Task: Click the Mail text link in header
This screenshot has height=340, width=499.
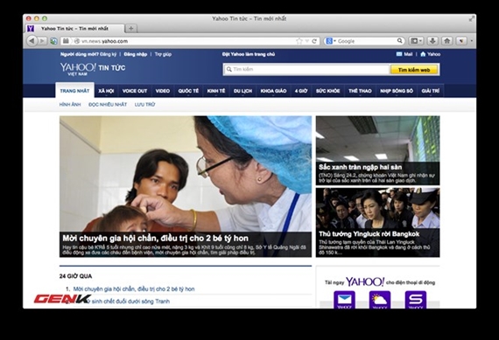Action: (408, 54)
